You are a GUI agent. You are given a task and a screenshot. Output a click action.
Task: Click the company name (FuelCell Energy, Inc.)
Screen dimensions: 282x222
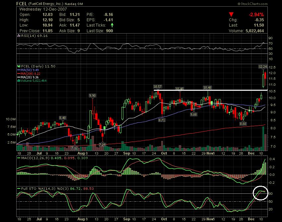pos(46,4)
